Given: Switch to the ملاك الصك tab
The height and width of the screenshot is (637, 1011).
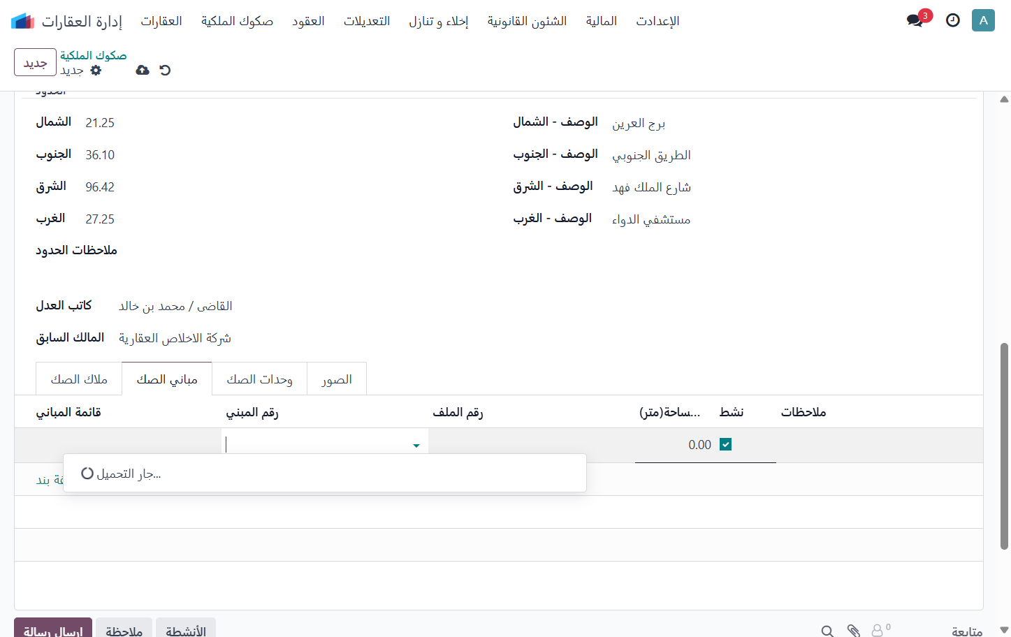Looking at the screenshot, I should coord(79,379).
